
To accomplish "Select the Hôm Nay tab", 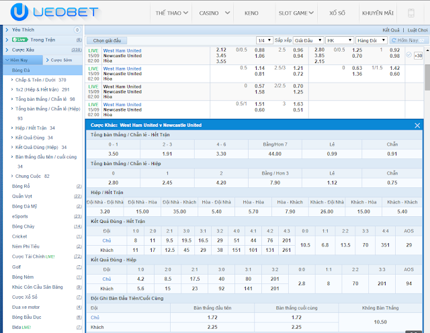I will [23, 60].
